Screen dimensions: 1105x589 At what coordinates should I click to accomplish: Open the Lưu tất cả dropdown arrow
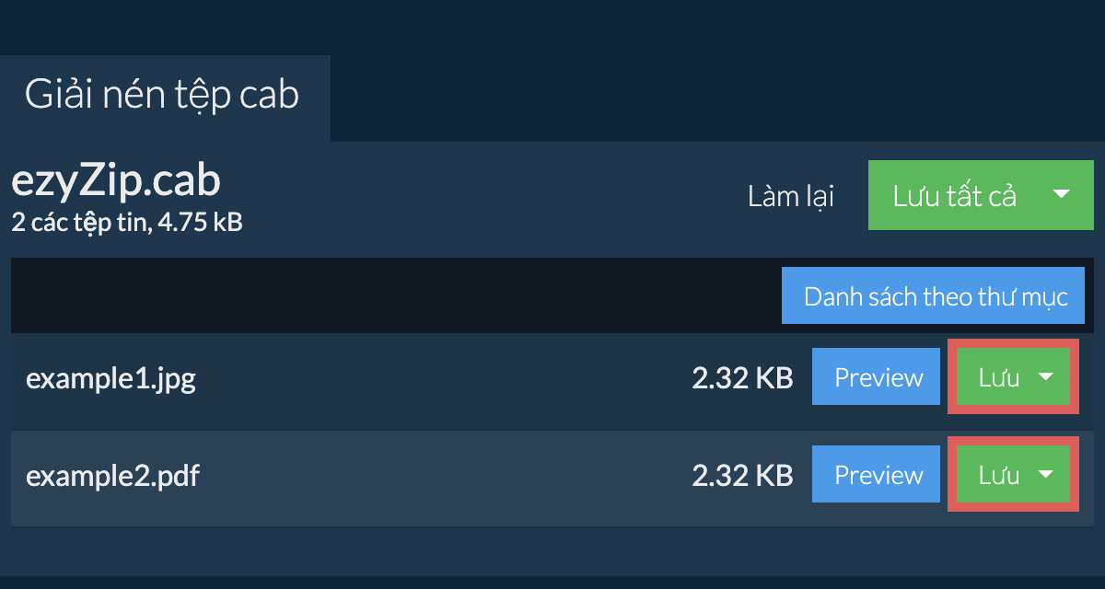pyautogui.click(x=1061, y=194)
